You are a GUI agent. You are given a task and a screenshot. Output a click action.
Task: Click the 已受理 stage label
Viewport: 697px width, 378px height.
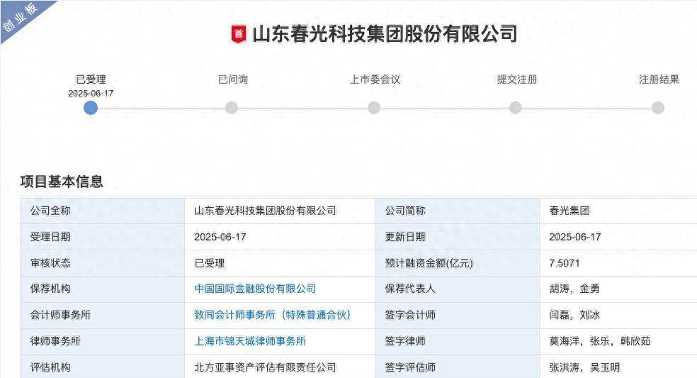[91, 79]
